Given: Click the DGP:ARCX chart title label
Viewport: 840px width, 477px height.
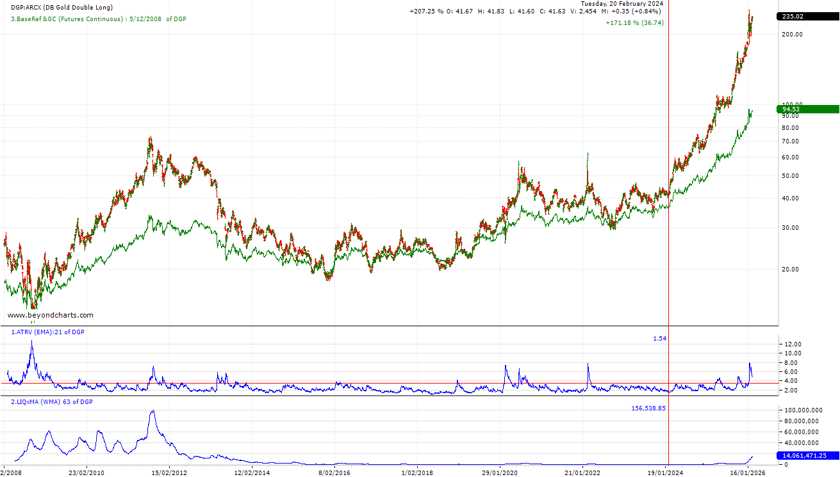Looking at the screenshot, I should [x=62, y=8].
